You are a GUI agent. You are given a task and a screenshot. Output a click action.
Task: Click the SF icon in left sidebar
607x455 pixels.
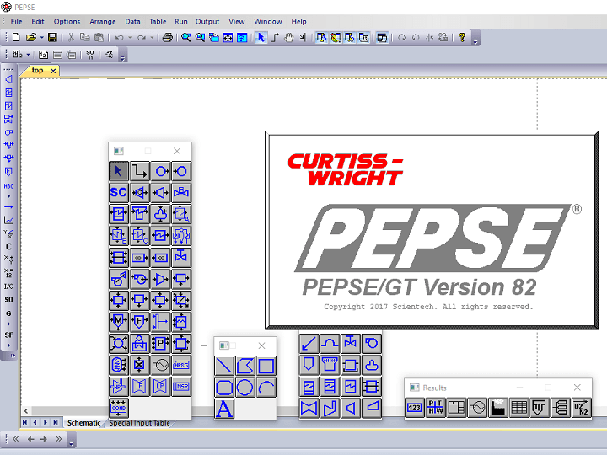(x=8, y=335)
